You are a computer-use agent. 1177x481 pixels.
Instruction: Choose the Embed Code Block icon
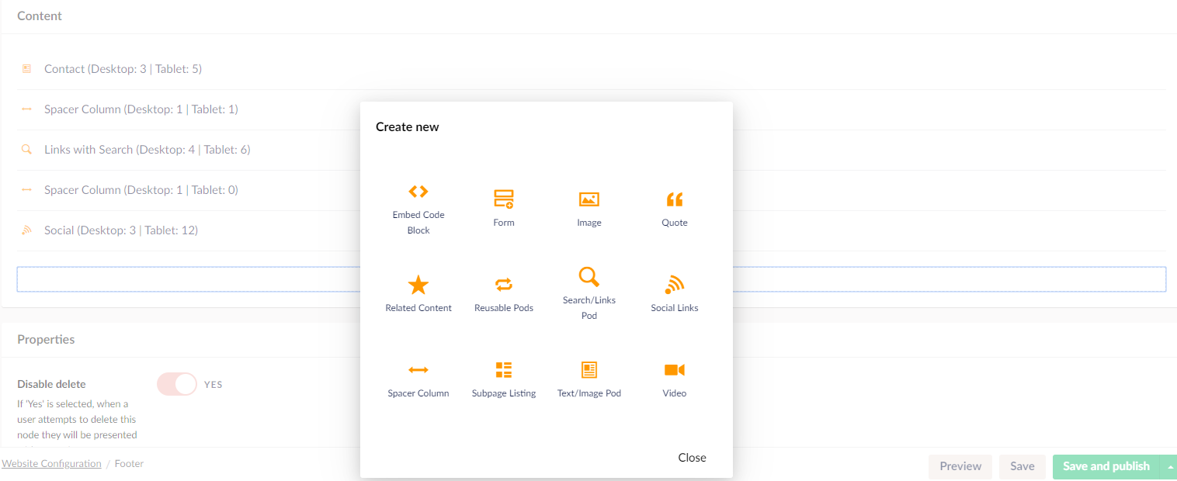[x=418, y=192]
